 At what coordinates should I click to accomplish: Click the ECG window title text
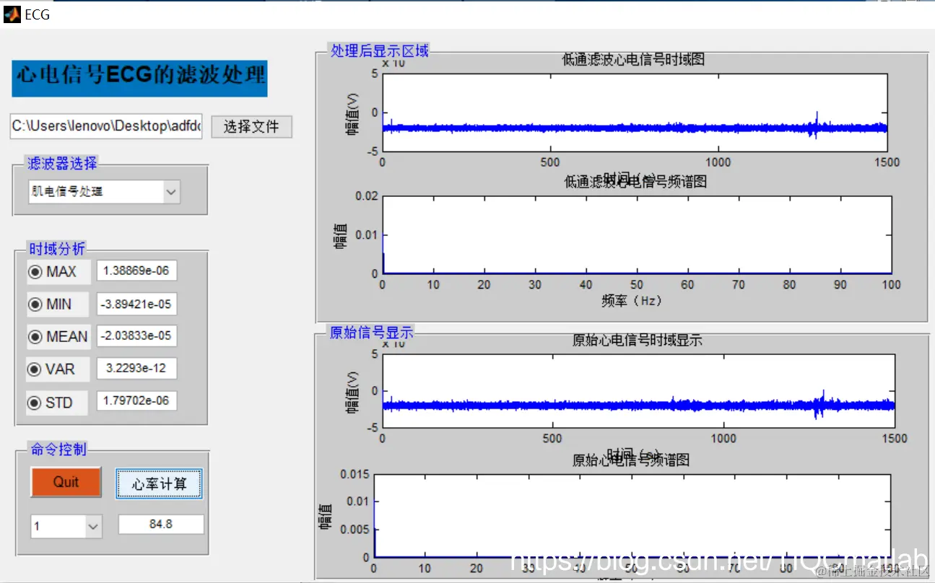pyautogui.click(x=38, y=14)
